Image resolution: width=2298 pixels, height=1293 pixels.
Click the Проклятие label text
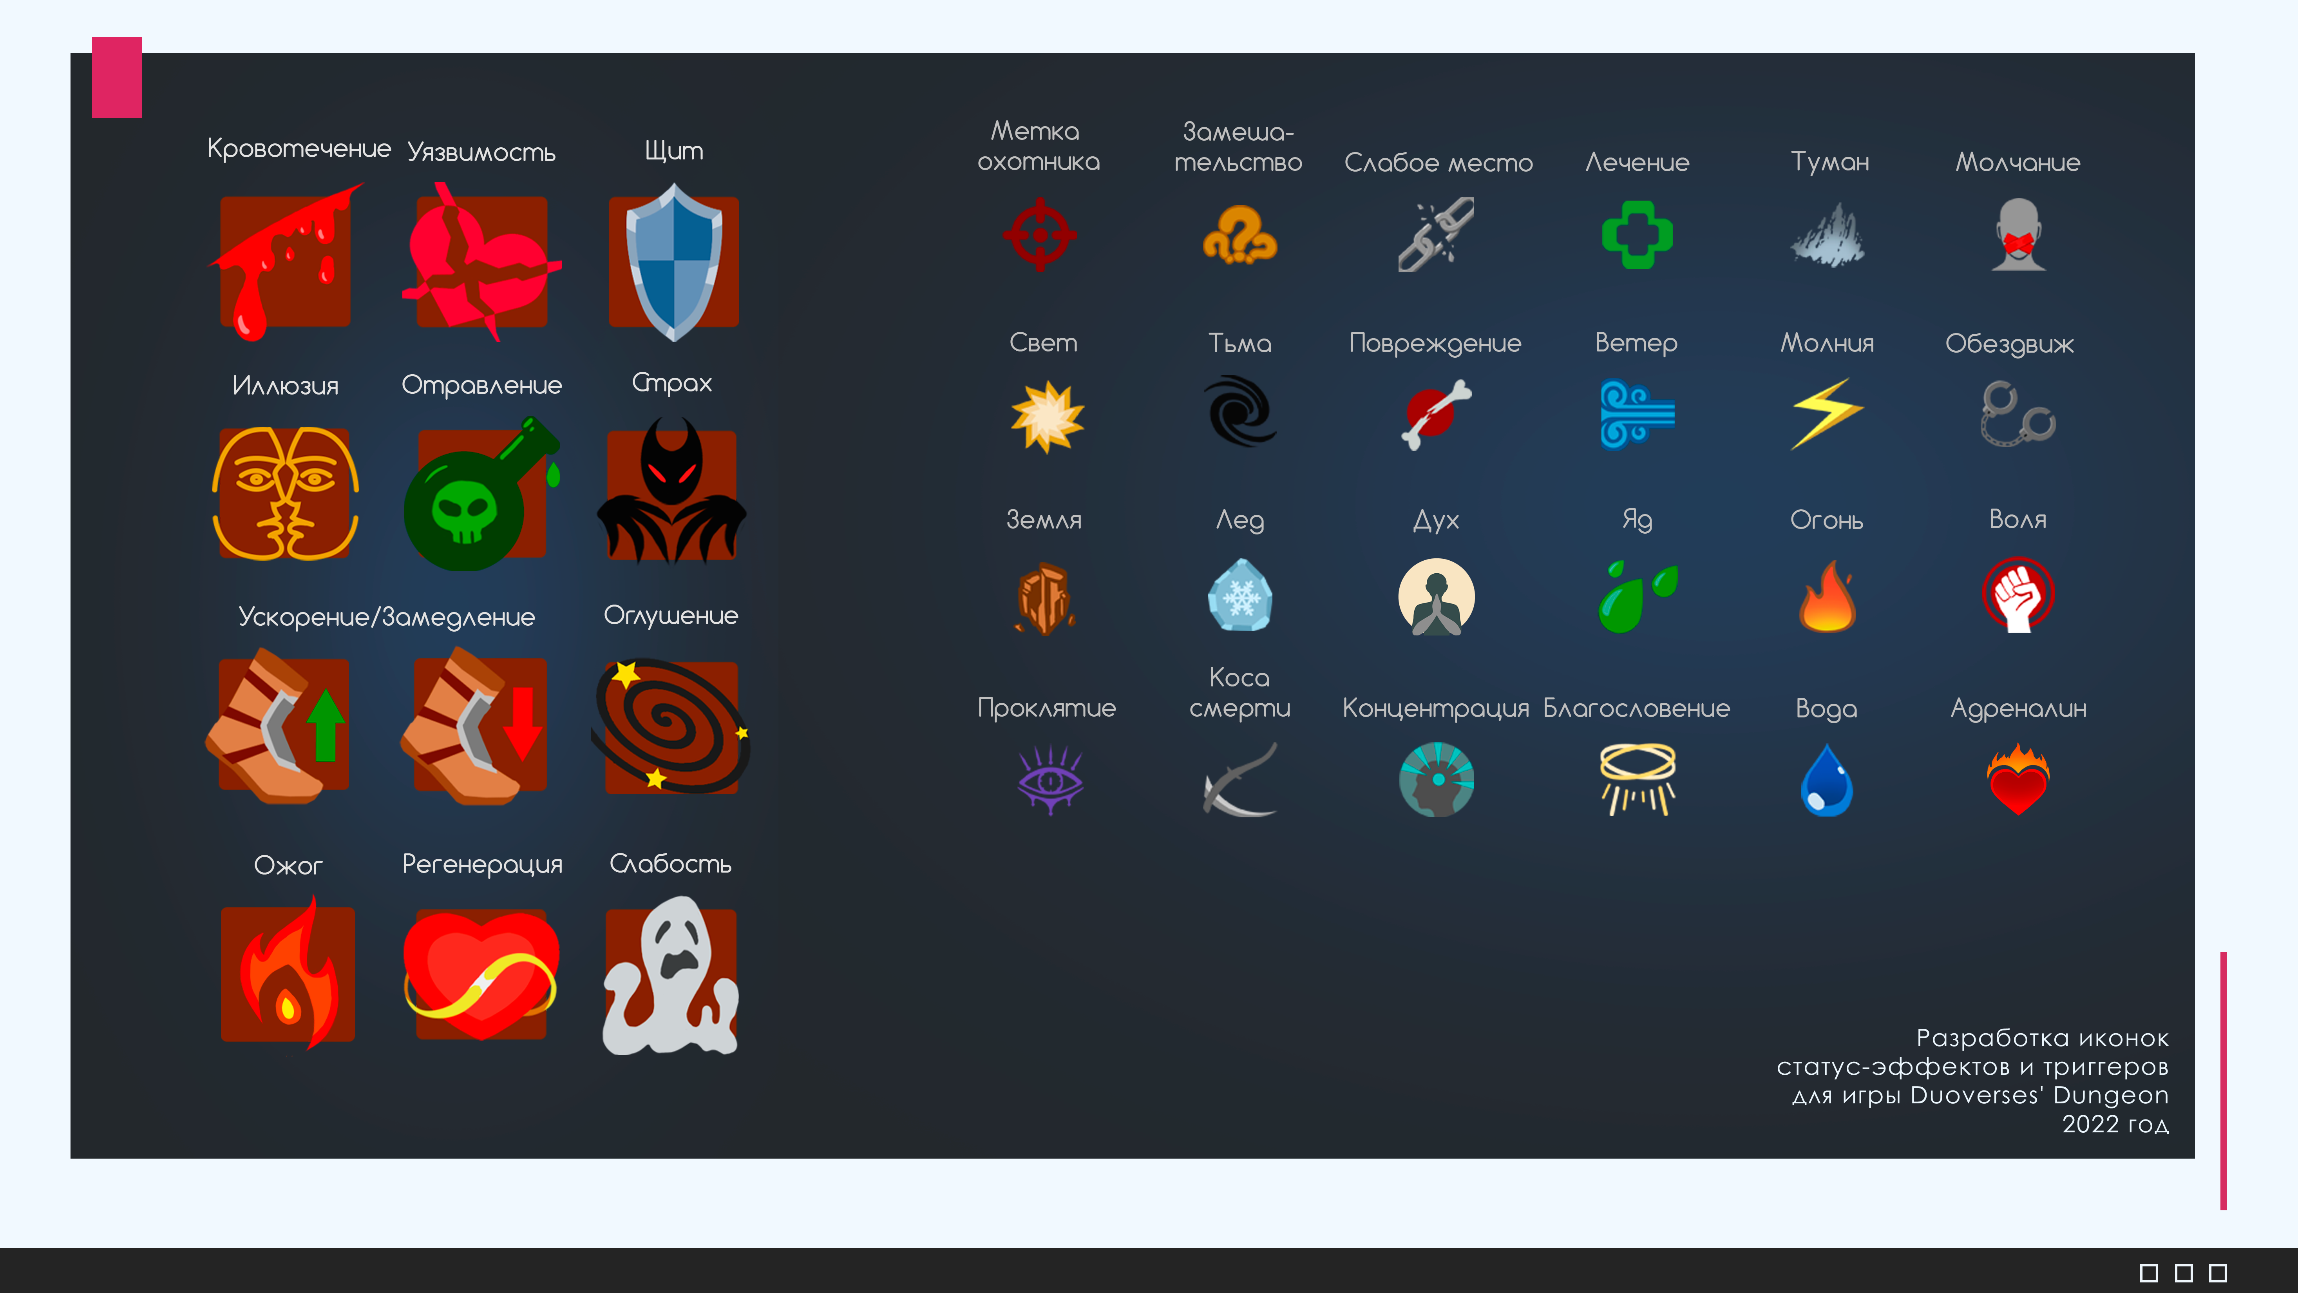1046,708
